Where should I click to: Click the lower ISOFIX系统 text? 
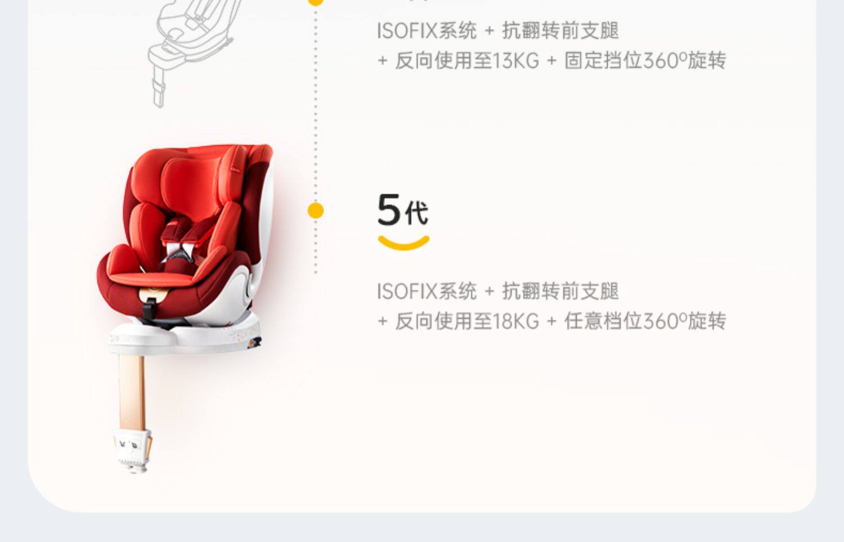pyautogui.click(x=427, y=292)
